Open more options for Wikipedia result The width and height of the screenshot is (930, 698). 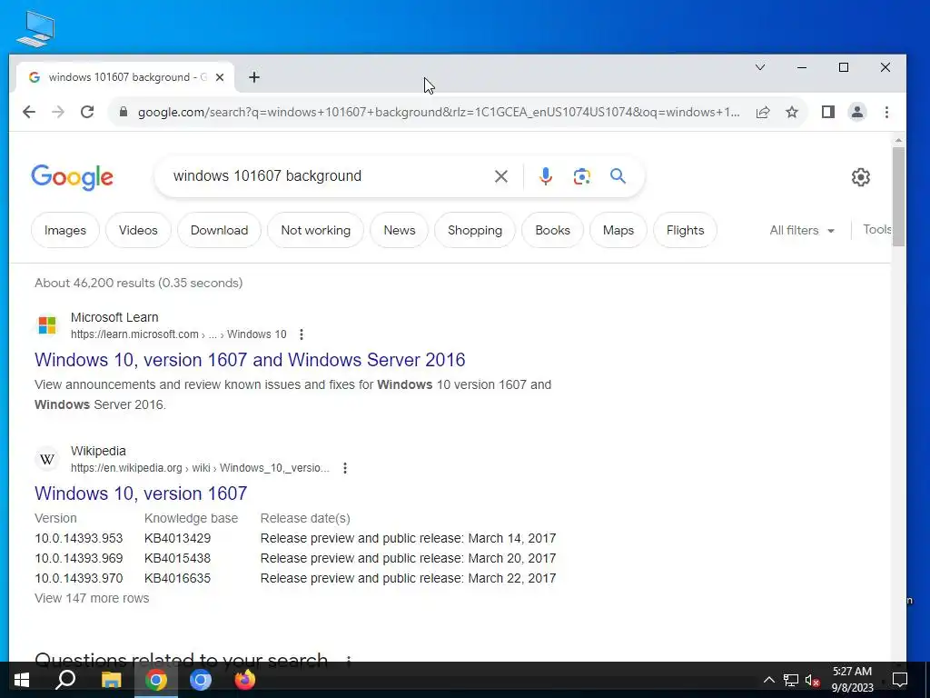coord(344,468)
